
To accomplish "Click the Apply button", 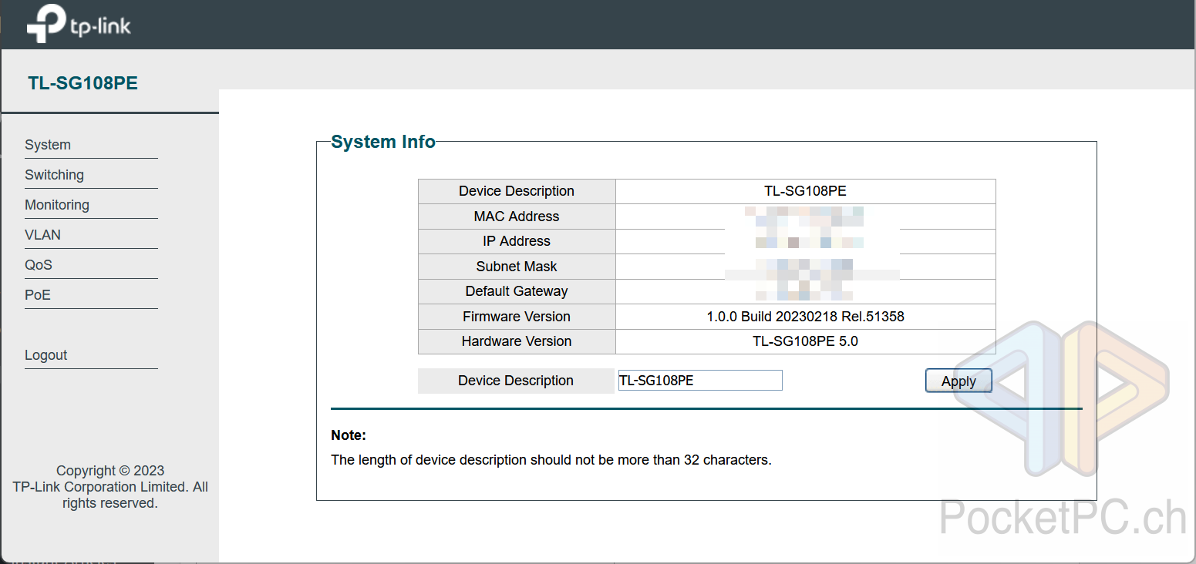I will coord(958,381).
